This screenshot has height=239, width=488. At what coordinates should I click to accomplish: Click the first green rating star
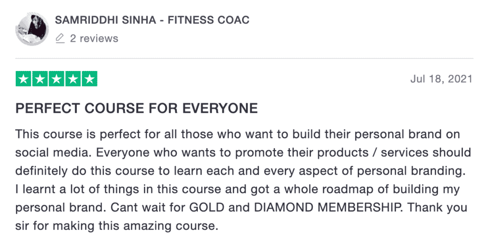[24, 79]
